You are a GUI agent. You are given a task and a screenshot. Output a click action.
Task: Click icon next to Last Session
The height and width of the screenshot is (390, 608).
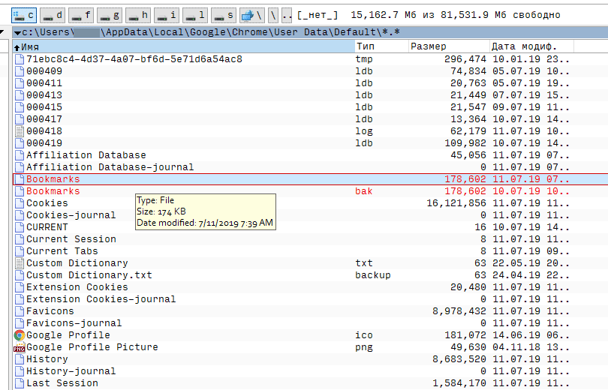(x=20, y=383)
